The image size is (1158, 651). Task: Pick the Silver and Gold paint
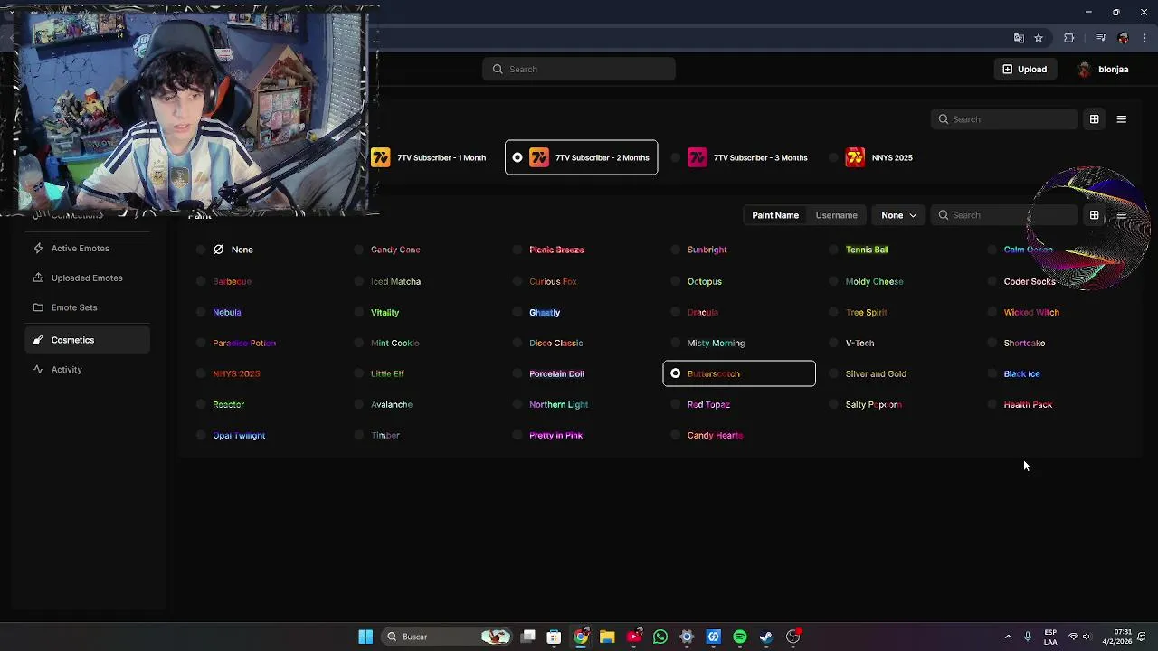tap(876, 373)
